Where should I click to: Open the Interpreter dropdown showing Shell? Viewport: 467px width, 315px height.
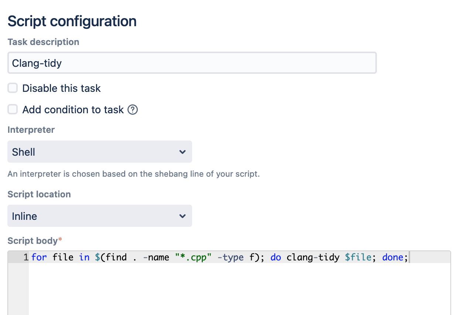(x=100, y=152)
